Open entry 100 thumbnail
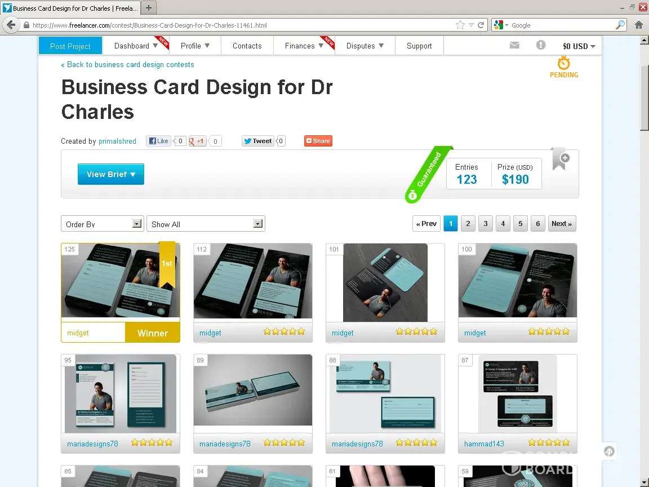This screenshot has width=649, height=487. tap(517, 280)
